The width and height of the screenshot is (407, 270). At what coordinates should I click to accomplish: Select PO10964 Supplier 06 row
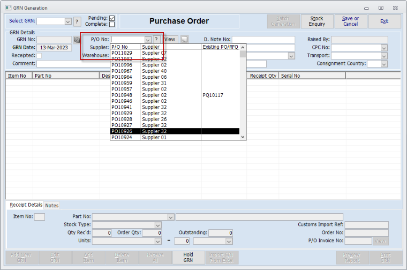(175, 77)
